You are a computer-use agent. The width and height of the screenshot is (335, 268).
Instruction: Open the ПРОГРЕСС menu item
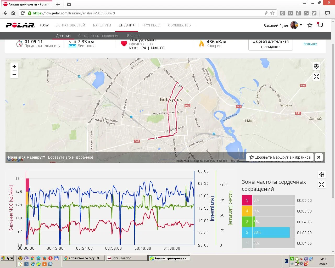click(151, 25)
